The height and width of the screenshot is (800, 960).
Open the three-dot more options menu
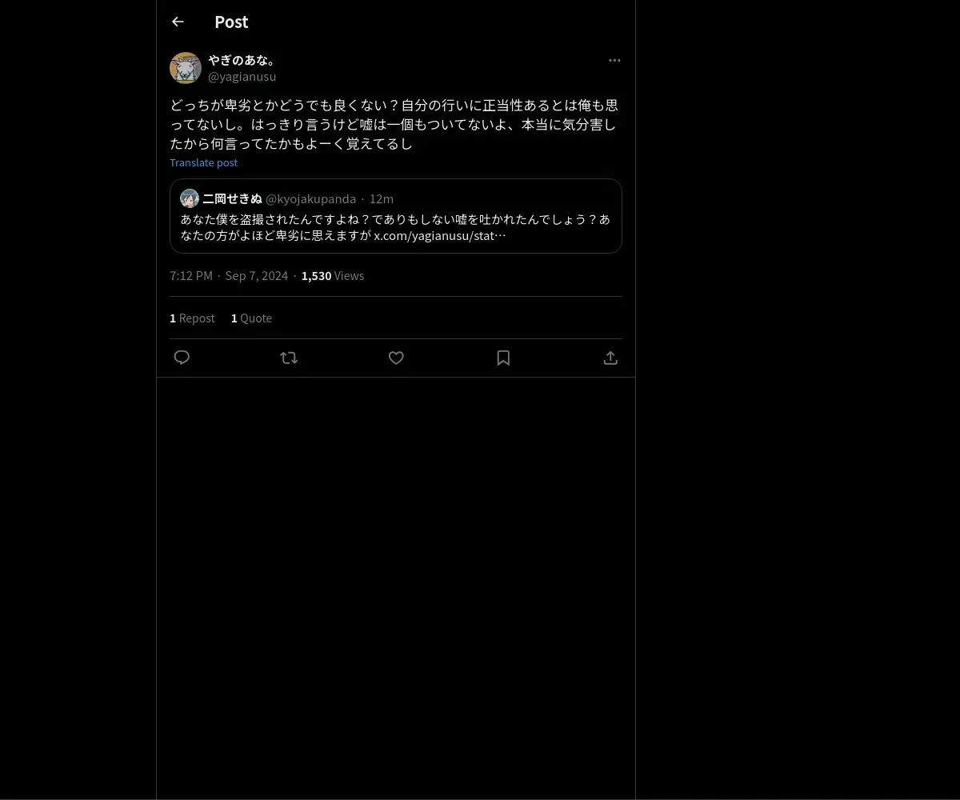(x=614, y=60)
